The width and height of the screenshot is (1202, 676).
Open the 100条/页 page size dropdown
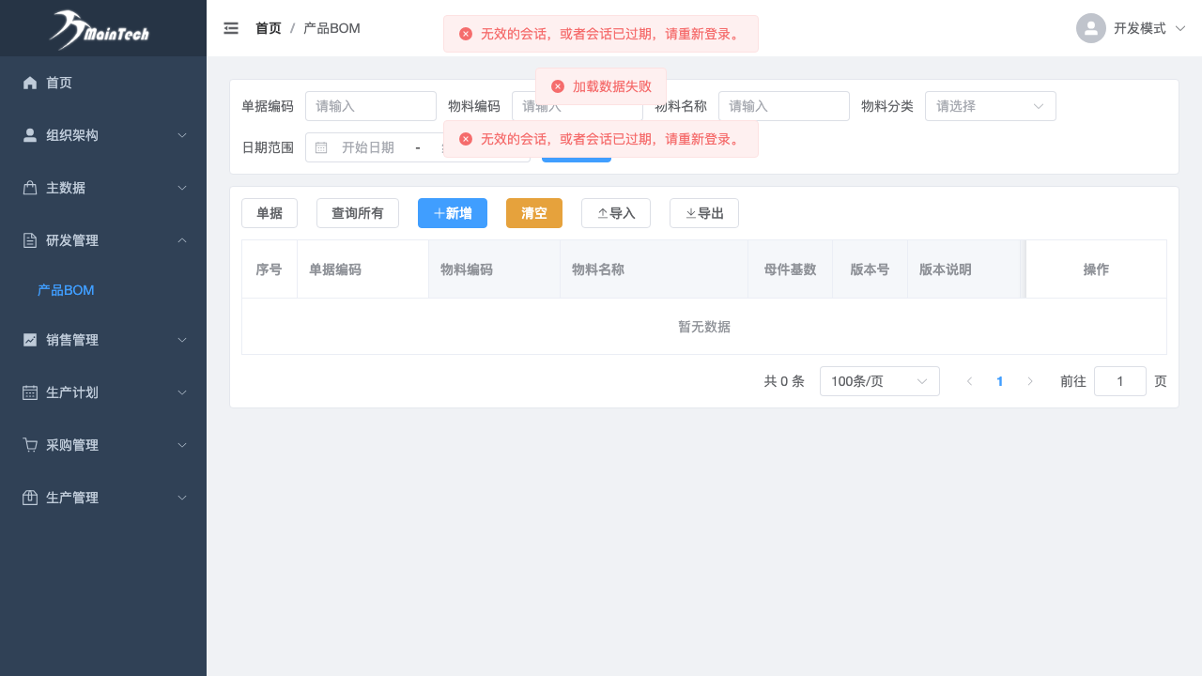879,381
